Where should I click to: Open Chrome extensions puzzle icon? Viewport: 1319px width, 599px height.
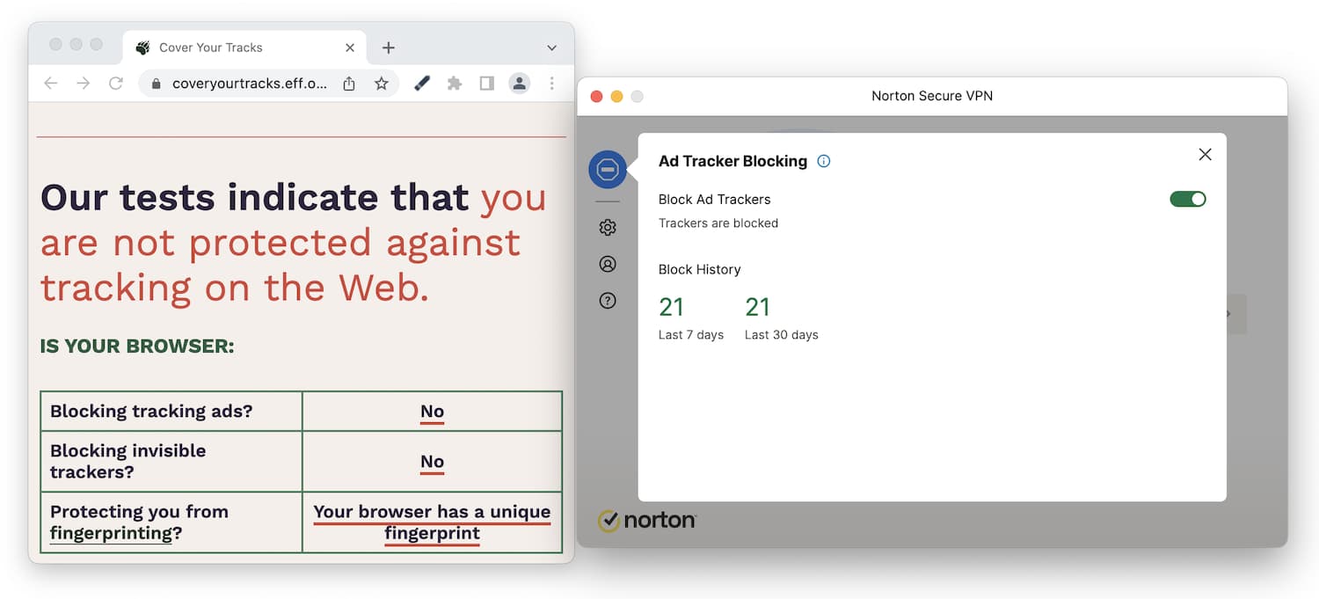coord(454,83)
